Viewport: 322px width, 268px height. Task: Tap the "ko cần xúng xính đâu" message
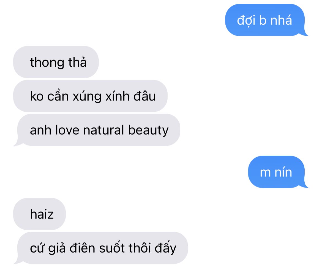[x=90, y=96]
